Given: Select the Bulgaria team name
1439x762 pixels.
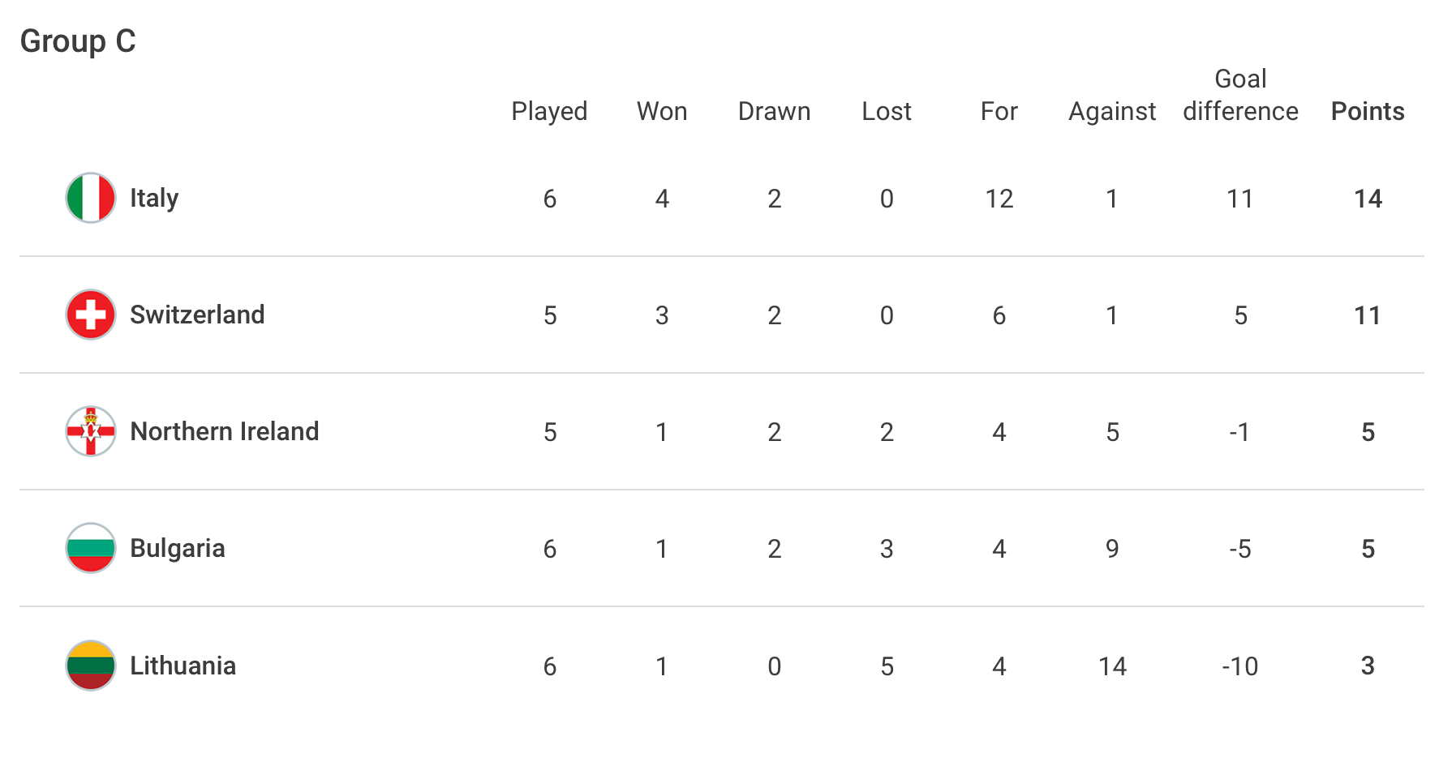Looking at the screenshot, I should click(x=178, y=549).
